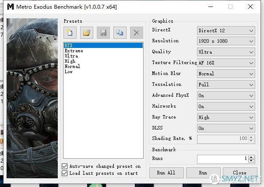Open the Tesselation dropdown

pyautogui.click(x=226, y=85)
